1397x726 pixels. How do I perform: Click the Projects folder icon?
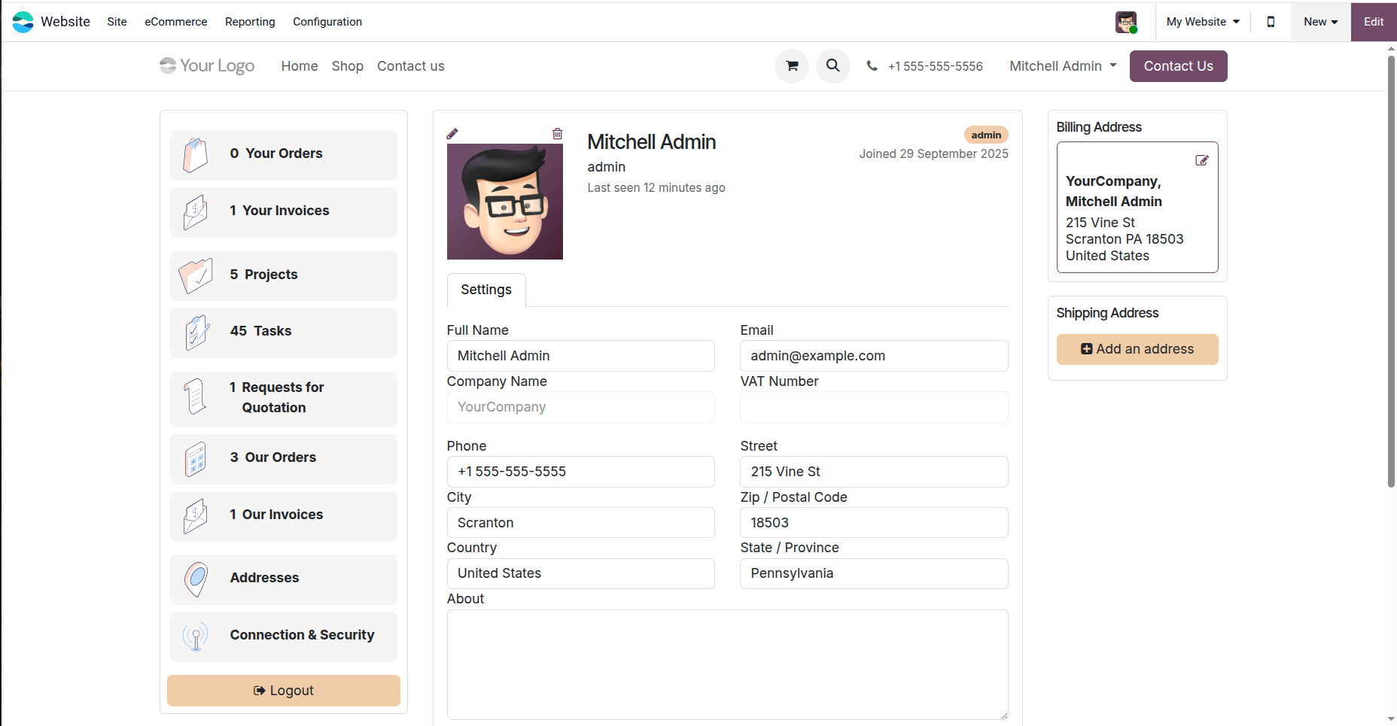[196, 275]
